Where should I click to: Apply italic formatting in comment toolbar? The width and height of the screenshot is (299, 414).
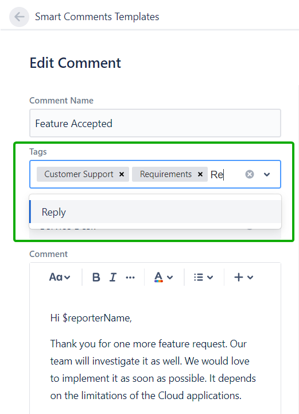click(x=112, y=277)
